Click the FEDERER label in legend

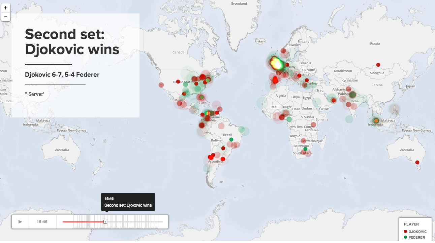tap(417, 237)
